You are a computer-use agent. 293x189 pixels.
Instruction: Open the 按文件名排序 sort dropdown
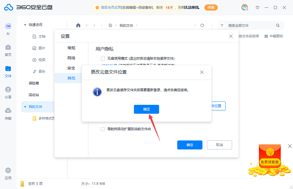point(249,36)
